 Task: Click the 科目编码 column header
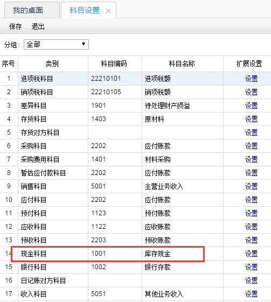coord(115,64)
